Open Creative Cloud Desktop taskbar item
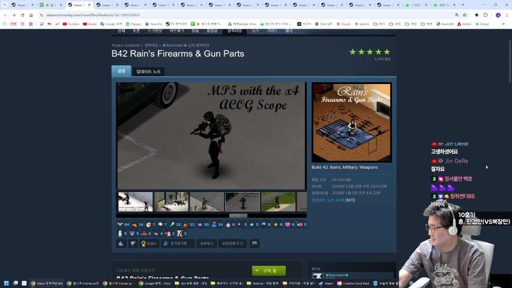Screen dimensions: 512x288 pos(354,283)
